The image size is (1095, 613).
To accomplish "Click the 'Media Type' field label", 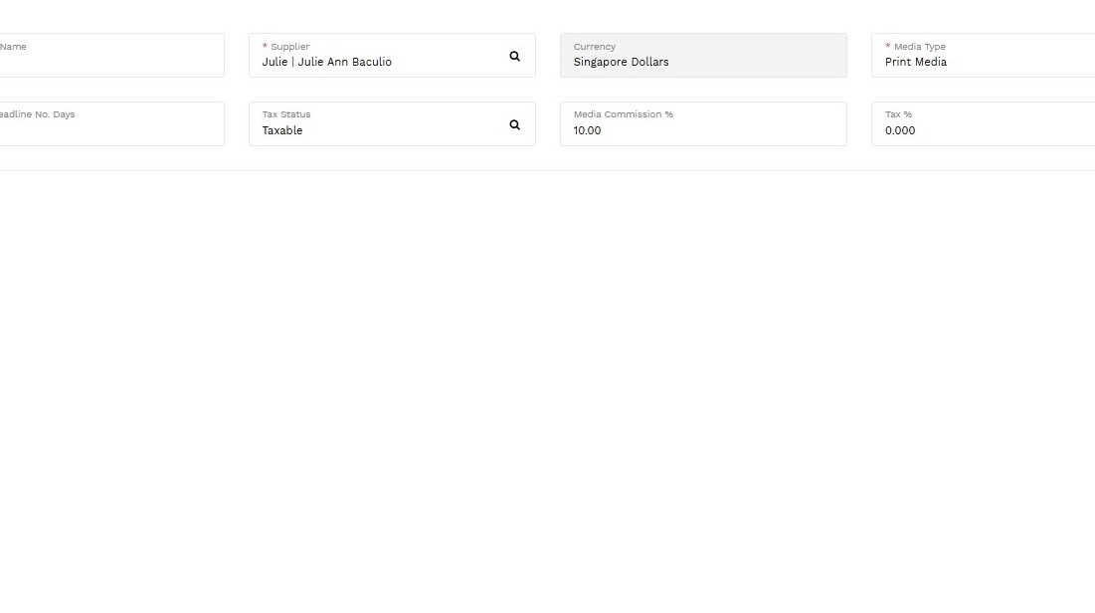I will 920,47.
